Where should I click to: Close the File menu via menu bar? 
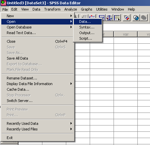tap(5, 10)
